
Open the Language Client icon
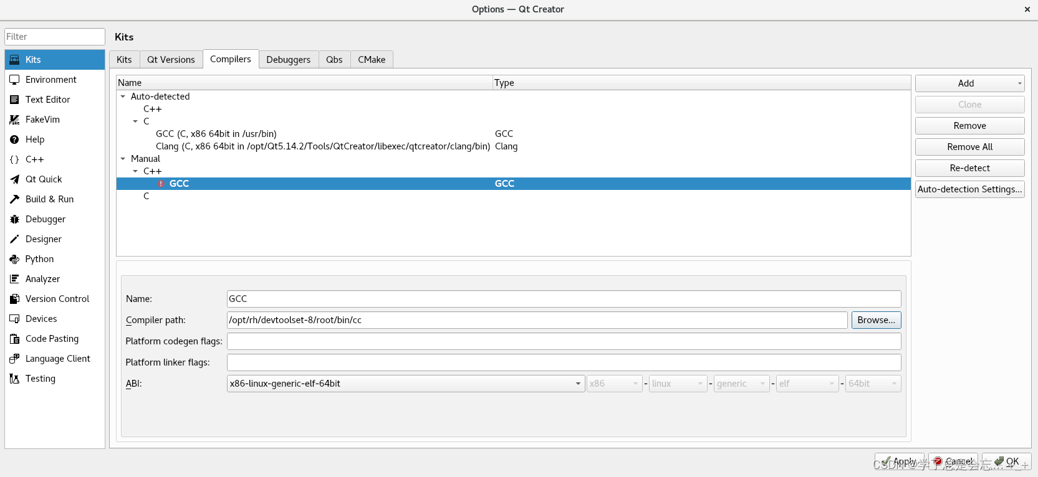click(x=14, y=359)
